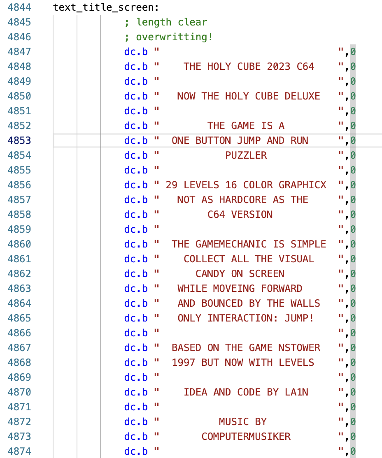The height and width of the screenshot is (458, 382).
Task: Click "NOW THE HOLY CUBE DELUXE" text
Action: (x=249, y=96)
